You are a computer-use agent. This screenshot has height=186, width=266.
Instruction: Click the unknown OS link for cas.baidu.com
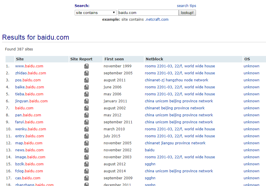coord(251,178)
